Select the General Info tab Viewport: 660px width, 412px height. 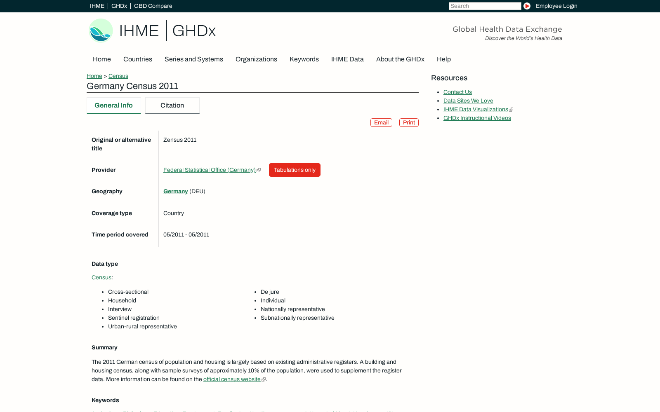click(114, 105)
